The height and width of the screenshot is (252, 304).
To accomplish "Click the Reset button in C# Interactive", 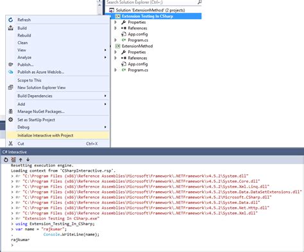I will (x=6, y=160).
